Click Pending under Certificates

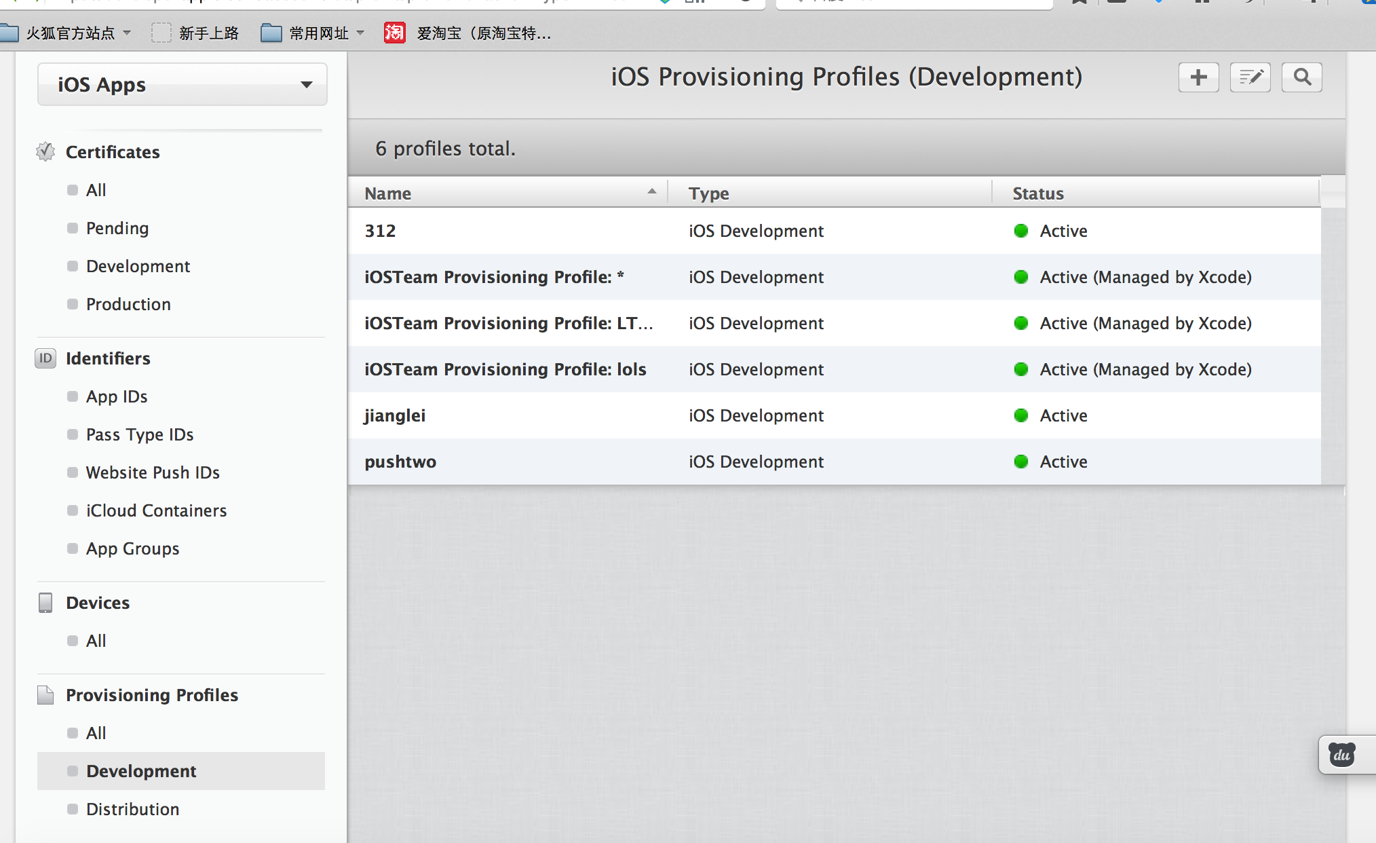(118, 228)
